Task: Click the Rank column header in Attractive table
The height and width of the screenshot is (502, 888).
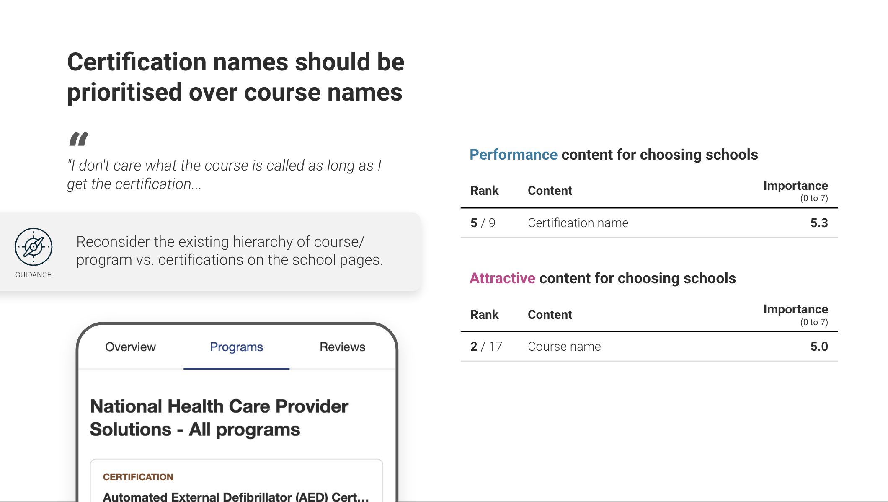Action: click(484, 315)
